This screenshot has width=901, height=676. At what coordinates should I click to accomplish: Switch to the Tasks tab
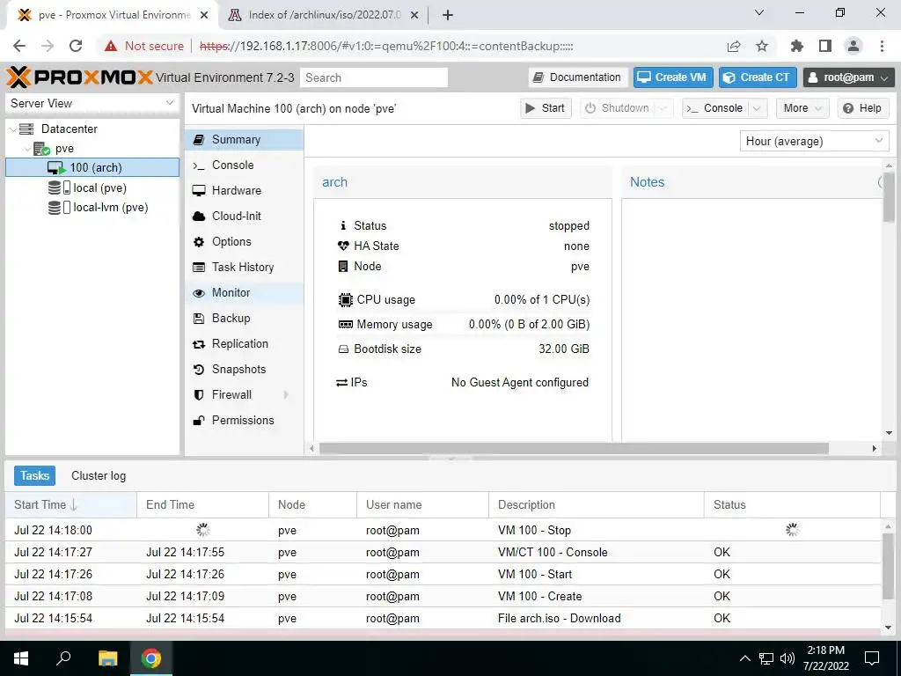[34, 475]
